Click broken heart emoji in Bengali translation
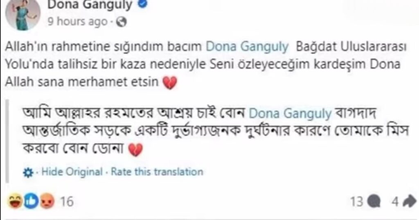 136,150
